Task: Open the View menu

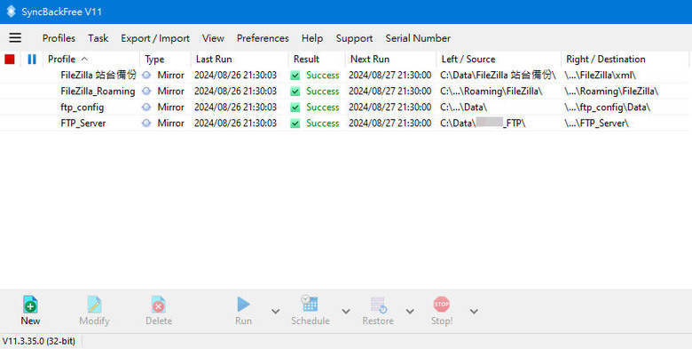Action: 213,38
